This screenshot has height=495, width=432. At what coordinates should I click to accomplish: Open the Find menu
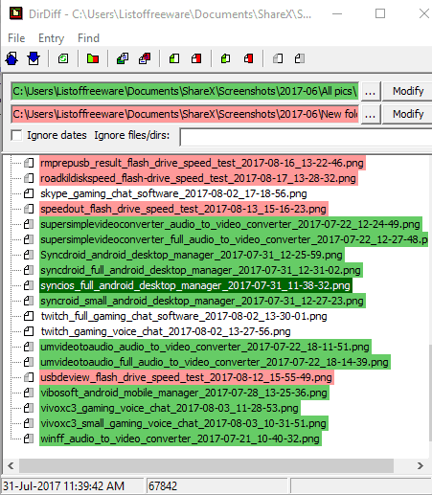pyautogui.click(x=88, y=38)
